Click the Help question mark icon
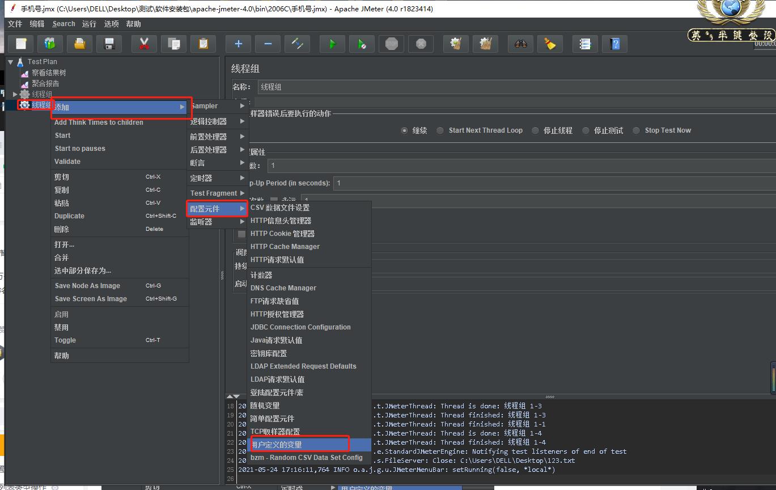This screenshot has height=490, width=776. point(614,44)
